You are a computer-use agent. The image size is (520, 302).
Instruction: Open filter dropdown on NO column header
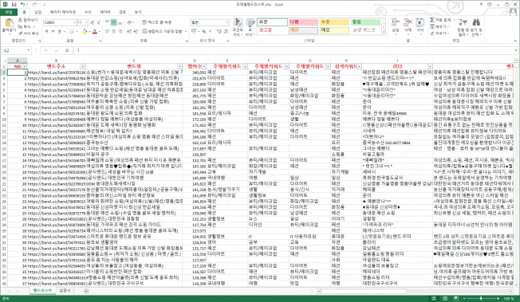pos(24,66)
